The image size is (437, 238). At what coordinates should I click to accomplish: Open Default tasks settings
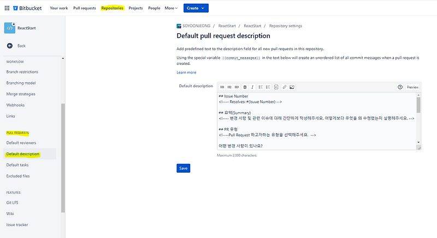17,165
